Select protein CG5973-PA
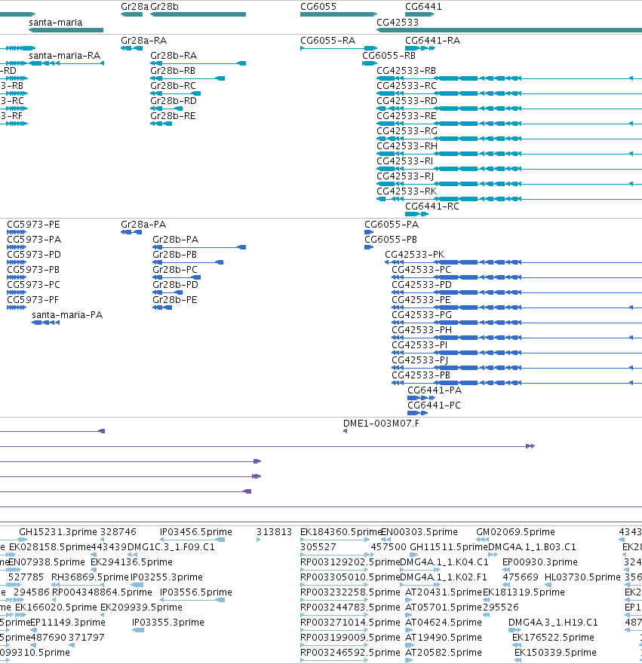 pos(34,240)
